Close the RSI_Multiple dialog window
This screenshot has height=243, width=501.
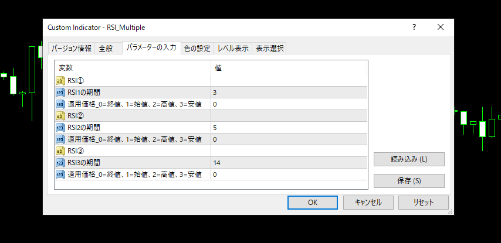(x=441, y=28)
